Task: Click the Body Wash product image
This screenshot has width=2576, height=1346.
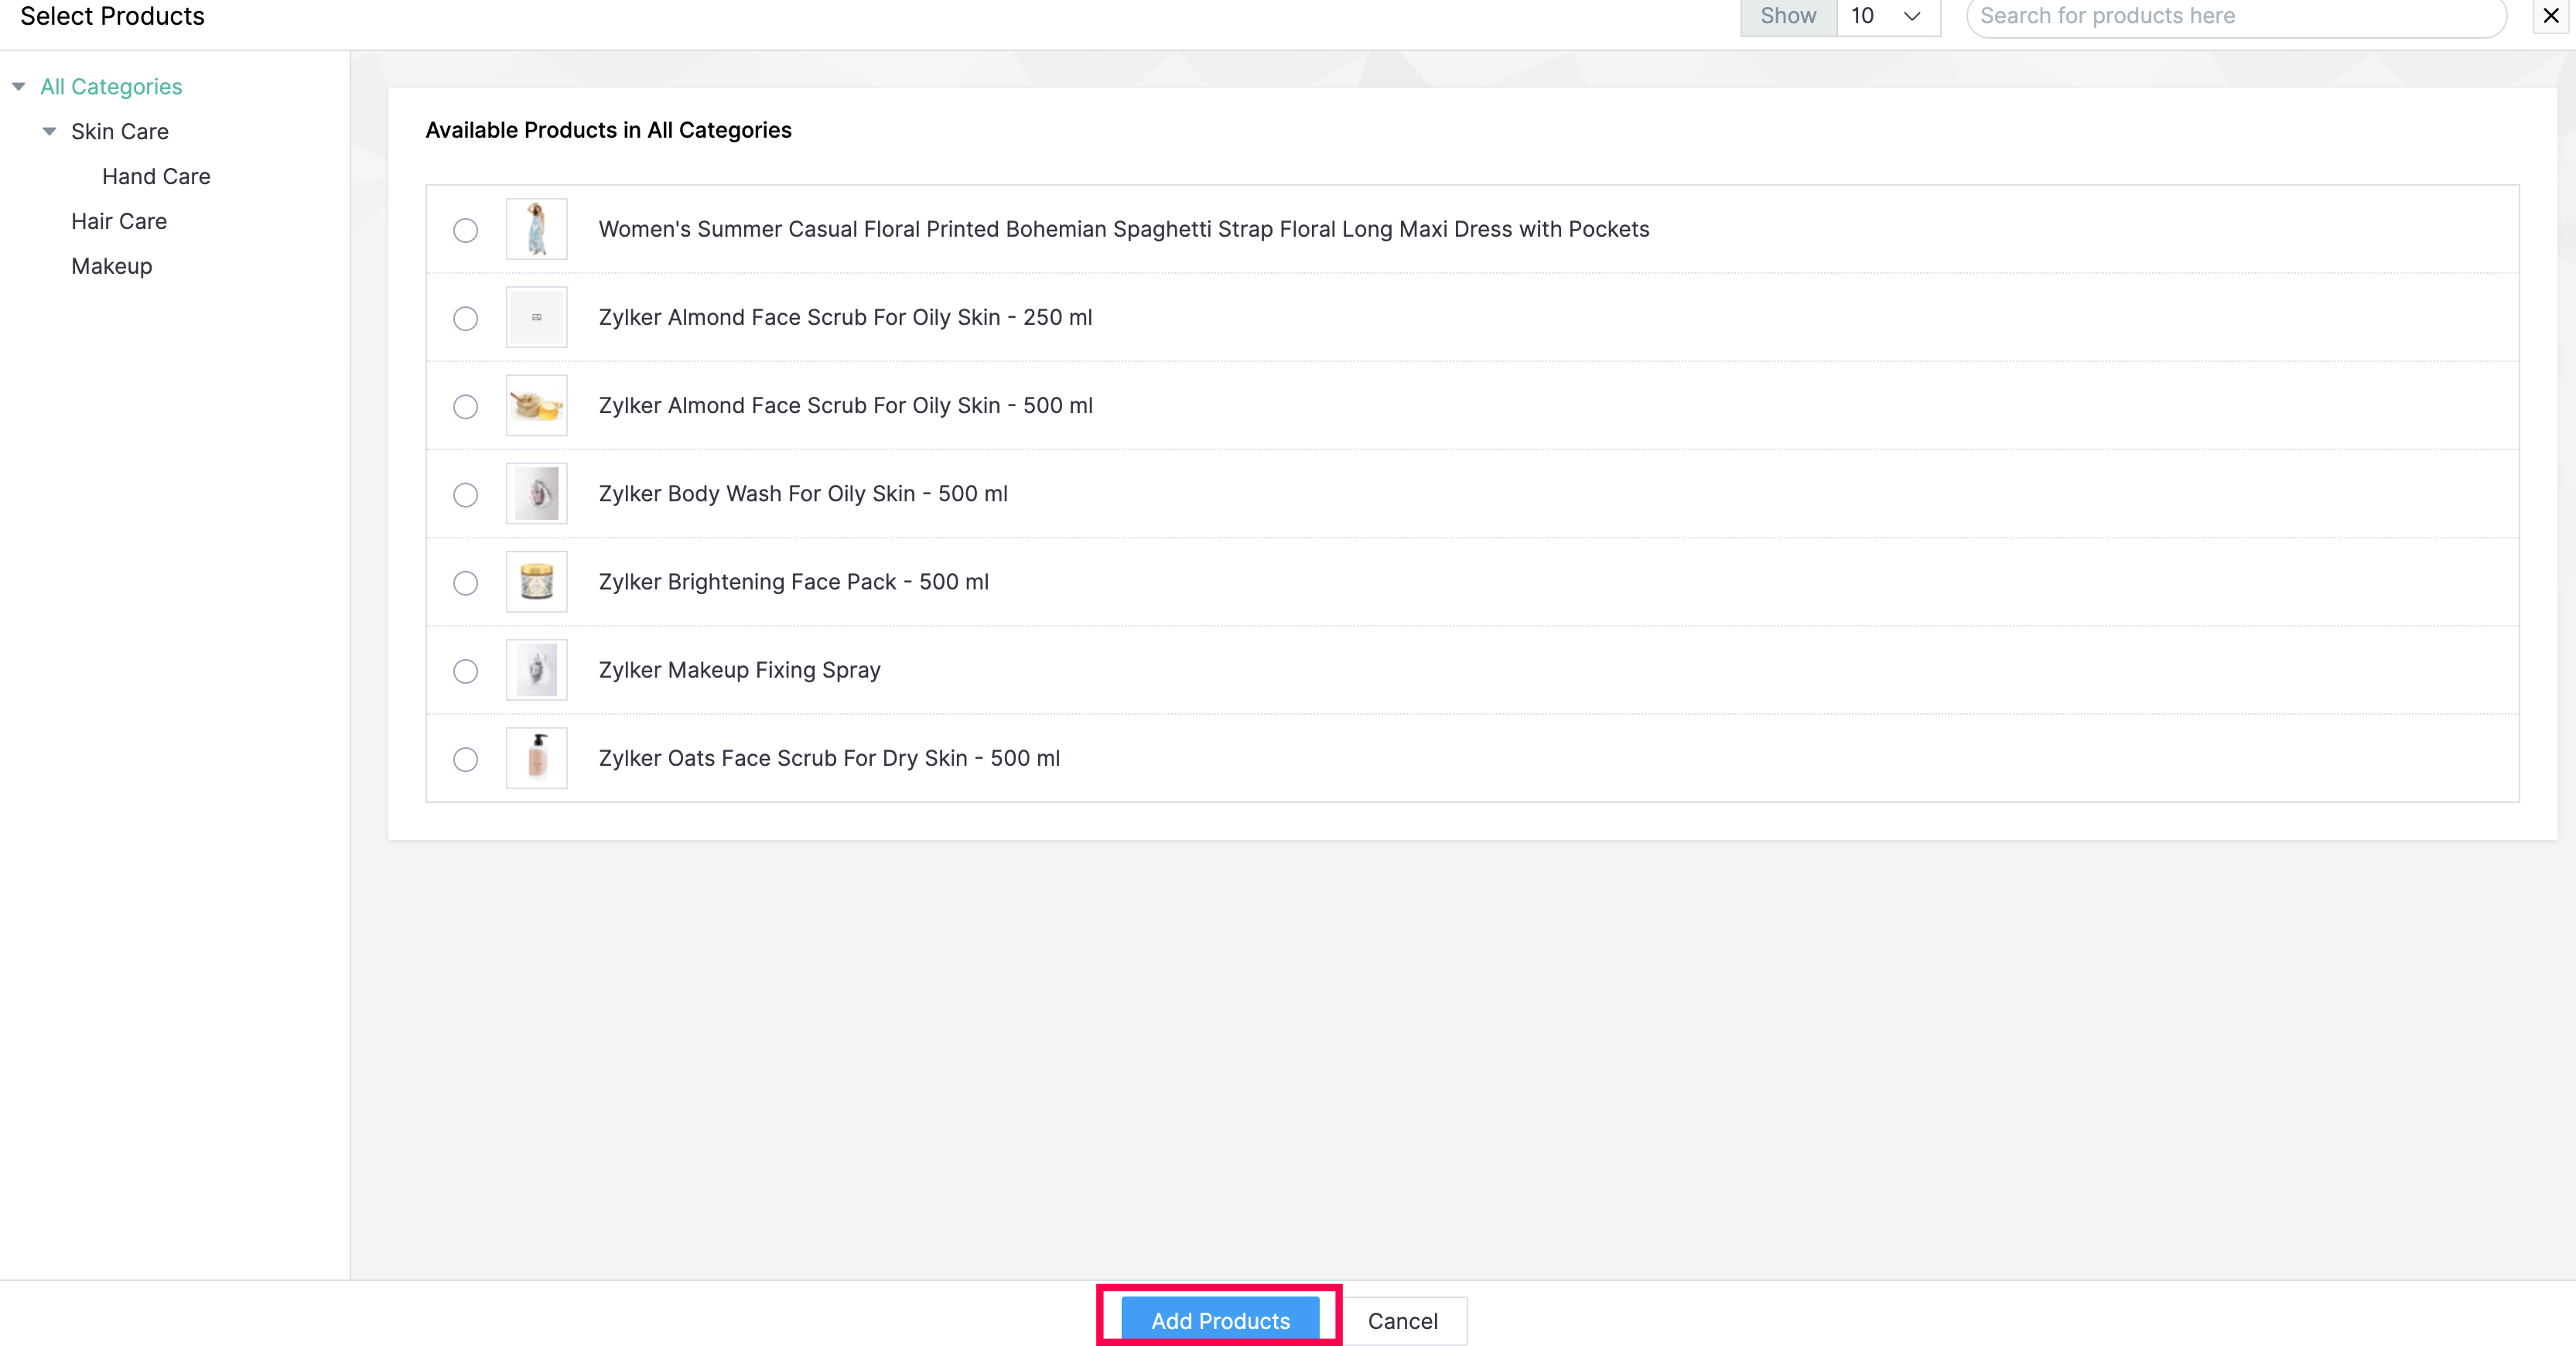Action: click(x=536, y=493)
